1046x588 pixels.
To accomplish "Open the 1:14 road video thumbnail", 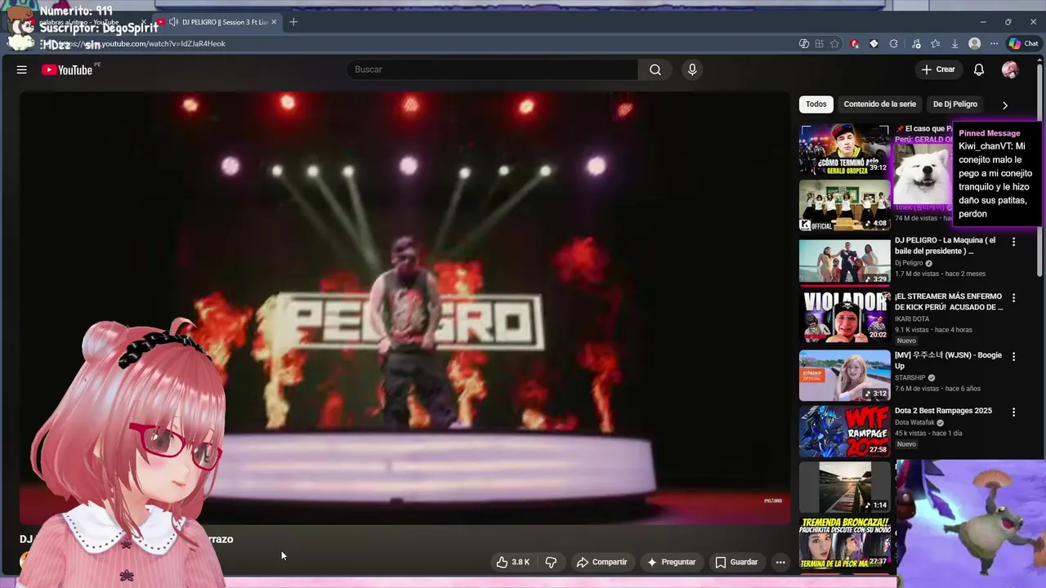I will (844, 487).
